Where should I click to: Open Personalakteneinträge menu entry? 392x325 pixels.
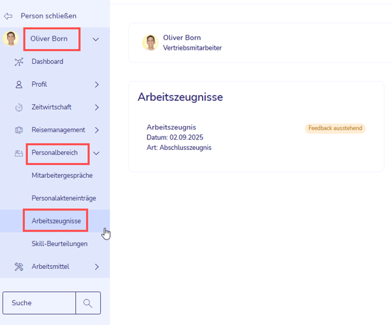point(64,198)
